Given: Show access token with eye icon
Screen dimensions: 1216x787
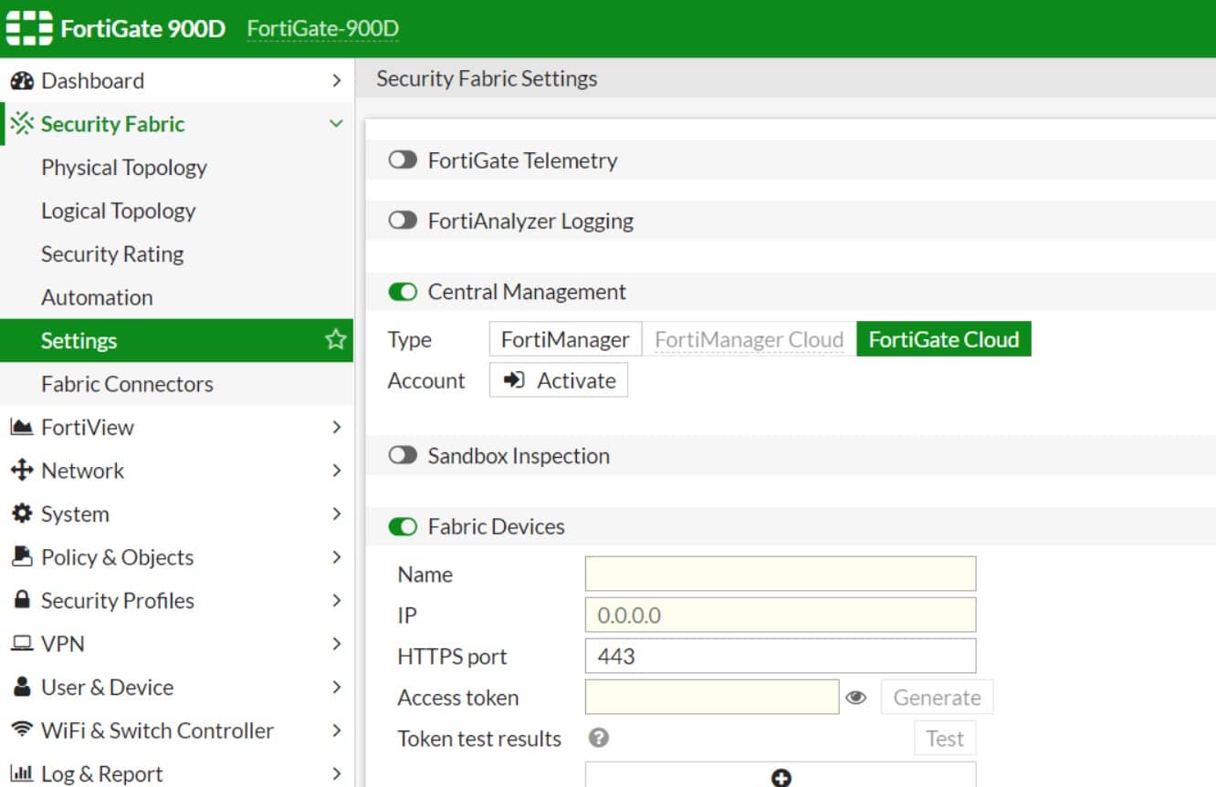Looking at the screenshot, I should click(x=855, y=698).
